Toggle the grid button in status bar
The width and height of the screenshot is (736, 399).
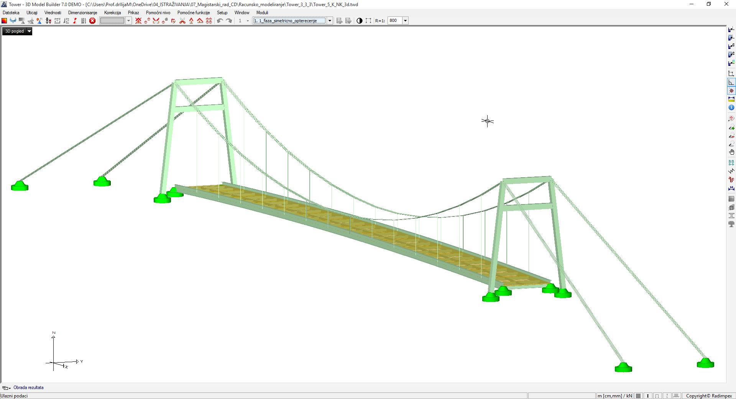[638, 396]
